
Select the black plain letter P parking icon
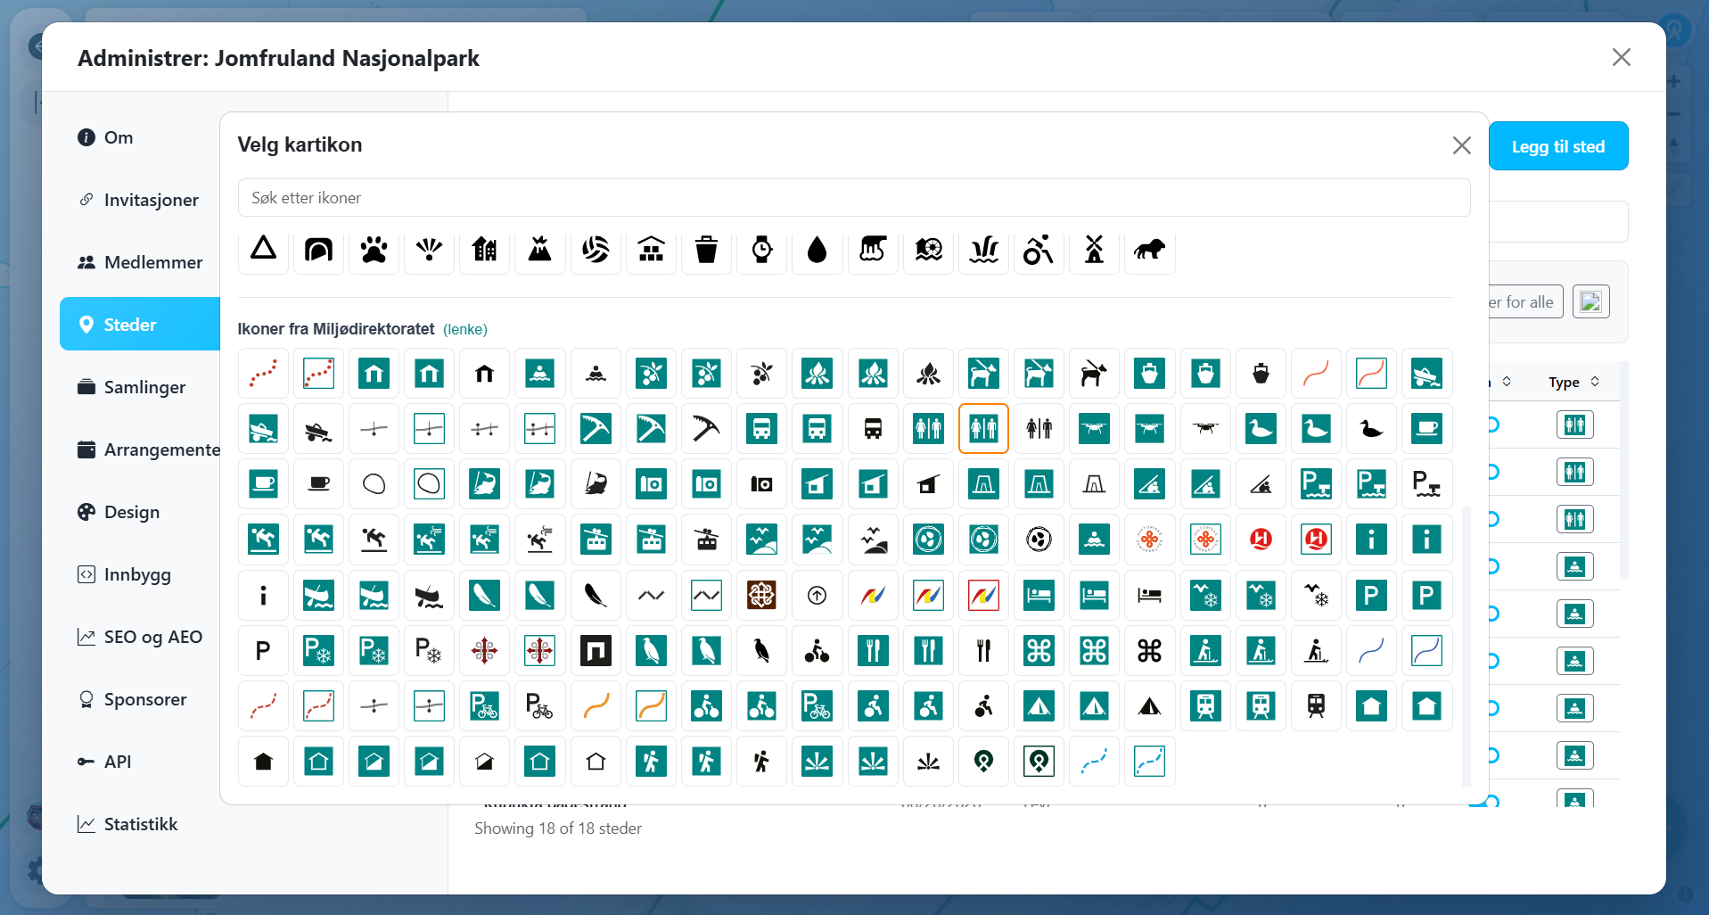[x=263, y=650]
